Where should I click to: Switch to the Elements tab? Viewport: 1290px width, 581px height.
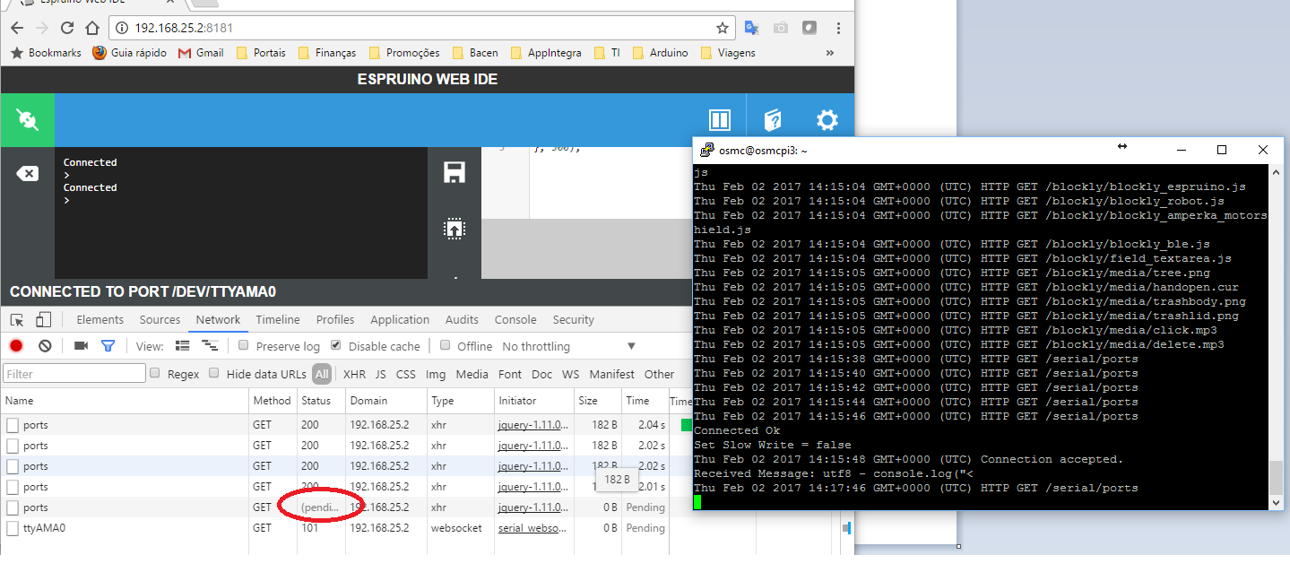100,320
